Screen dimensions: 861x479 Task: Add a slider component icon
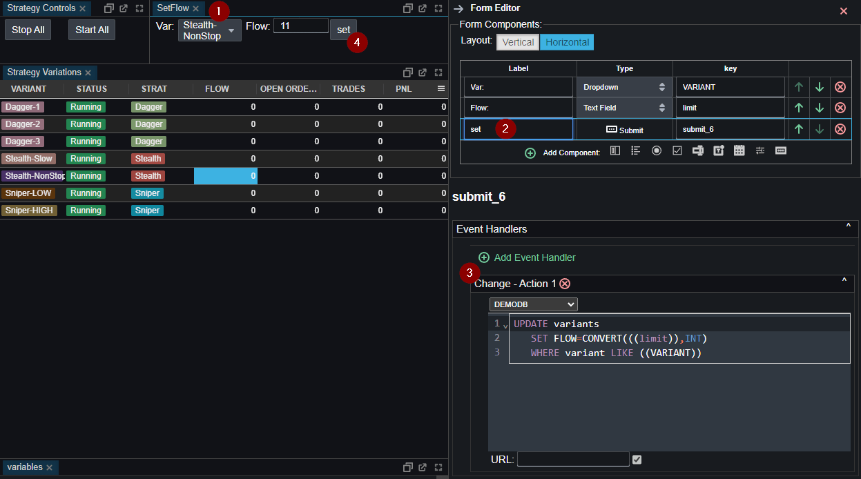pyautogui.click(x=760, y=150)
